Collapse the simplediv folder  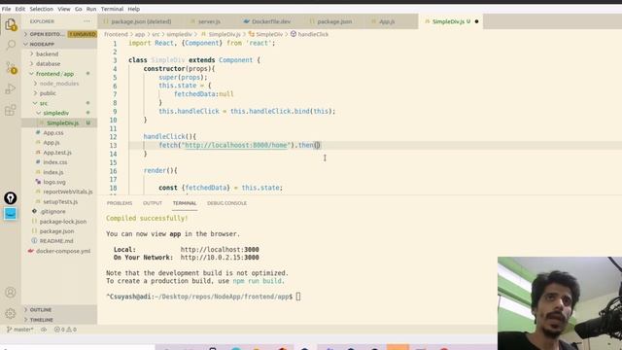(55, 113)
